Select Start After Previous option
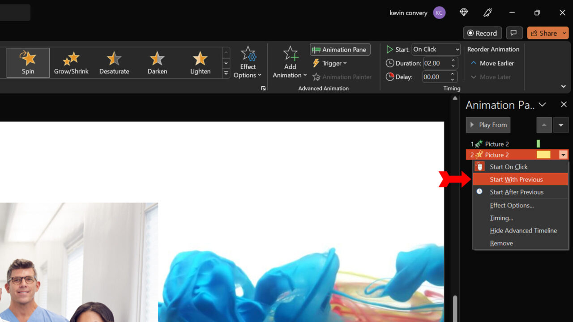Viewport: 573px width, 322px height. click(x=517, y=192)
